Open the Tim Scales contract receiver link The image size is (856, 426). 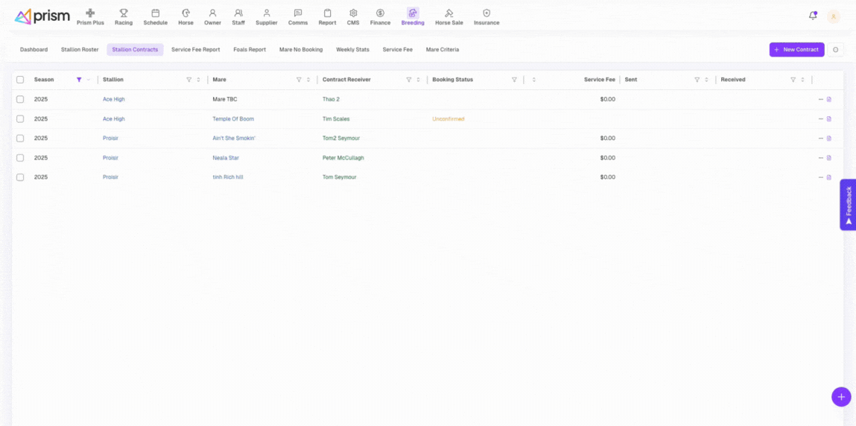(336, 119)
